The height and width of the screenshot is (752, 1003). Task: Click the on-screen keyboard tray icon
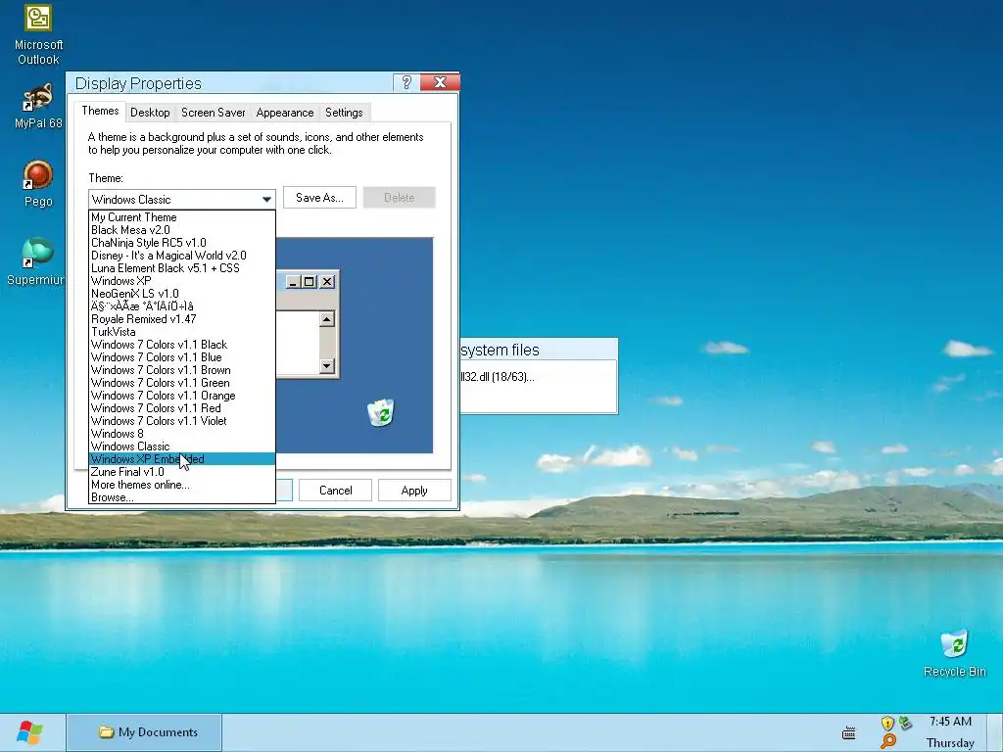(849, 732)
